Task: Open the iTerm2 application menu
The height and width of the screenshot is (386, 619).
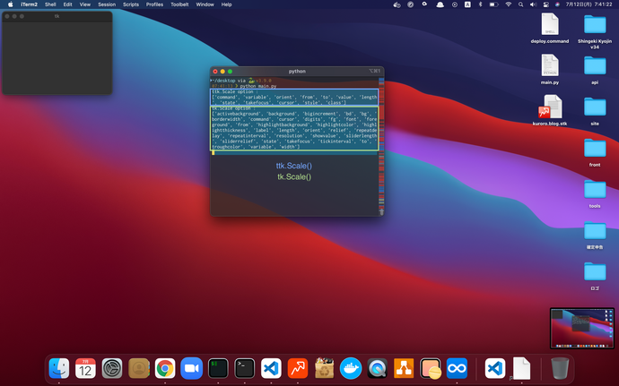Action: coord(30,4)
